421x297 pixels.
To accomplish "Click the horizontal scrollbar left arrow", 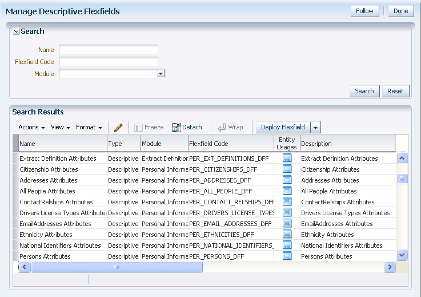I will tap(25, 267).
